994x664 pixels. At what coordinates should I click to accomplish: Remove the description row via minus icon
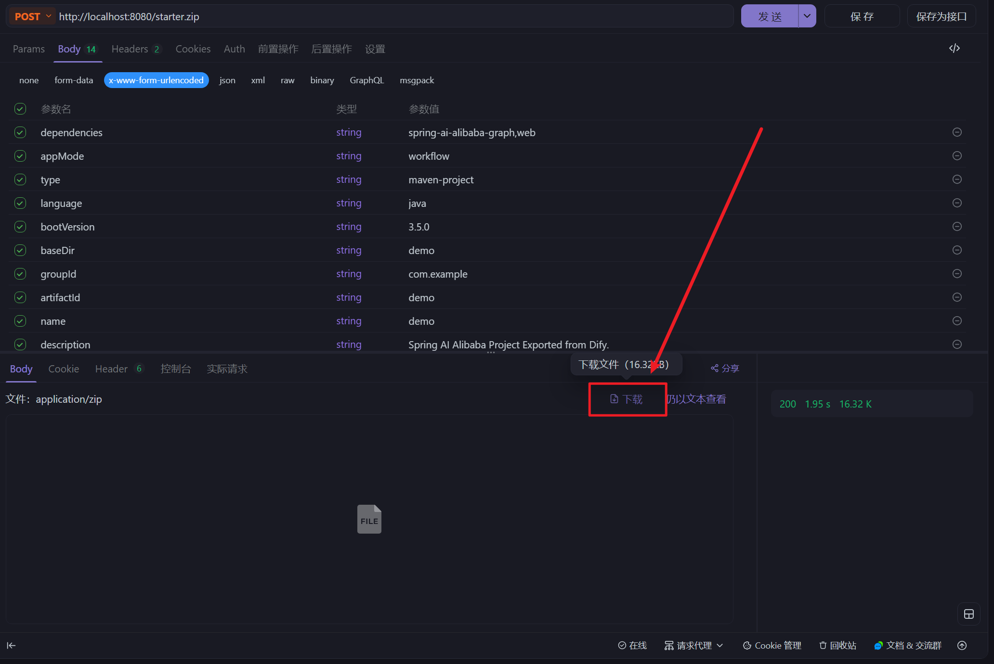957,345
